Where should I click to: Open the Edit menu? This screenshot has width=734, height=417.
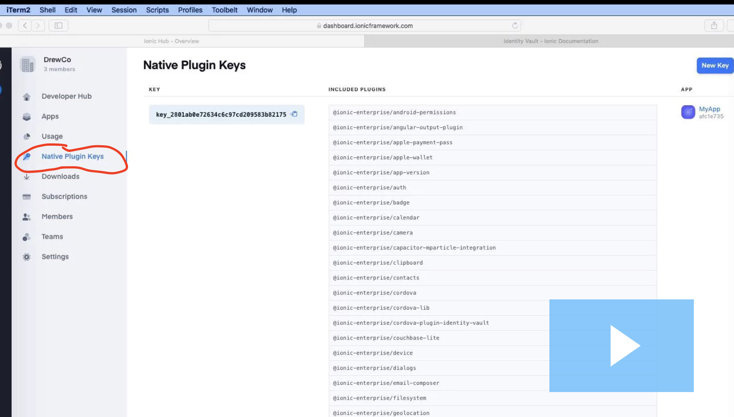point(71,10)
